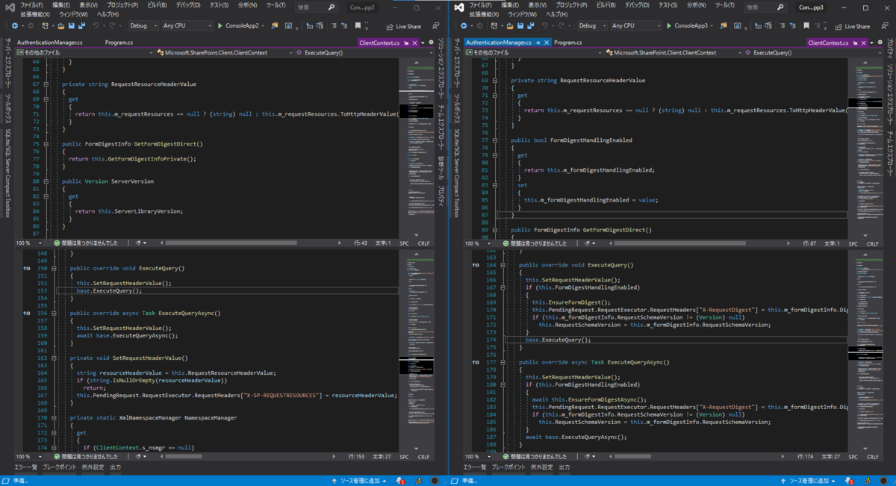Close AuthenticationManager.cs tab in right window
The height and width of the screenshot is (486, 896).
click(x=547, y=43)
